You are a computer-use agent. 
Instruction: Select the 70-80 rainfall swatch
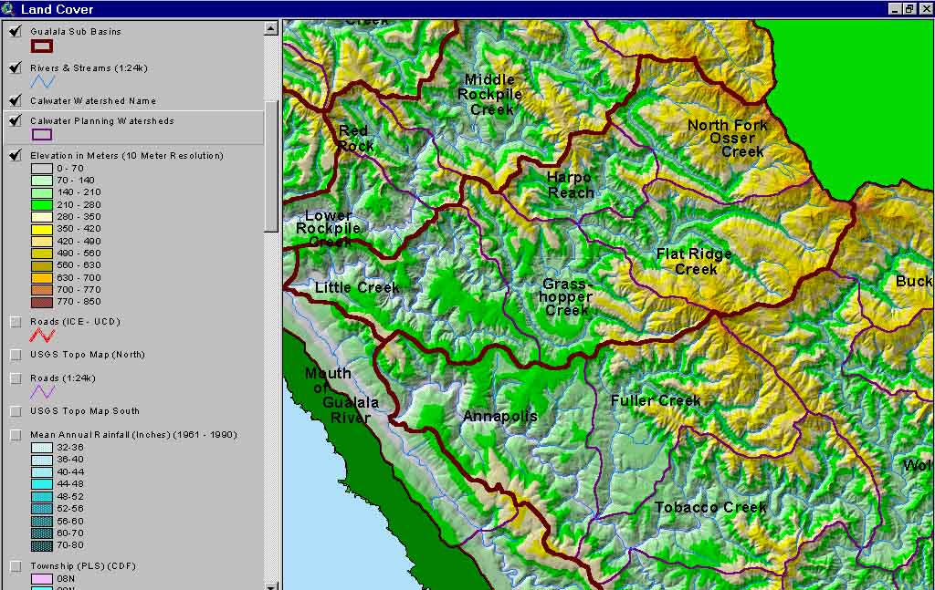click(x=42, y=545)
